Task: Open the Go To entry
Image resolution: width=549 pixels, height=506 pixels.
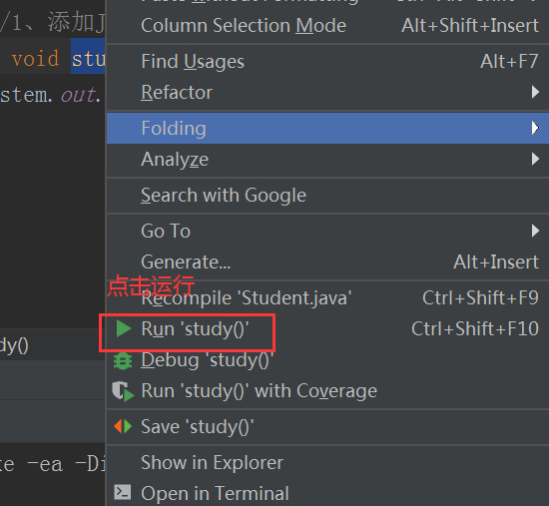Action: click(327, 231)
